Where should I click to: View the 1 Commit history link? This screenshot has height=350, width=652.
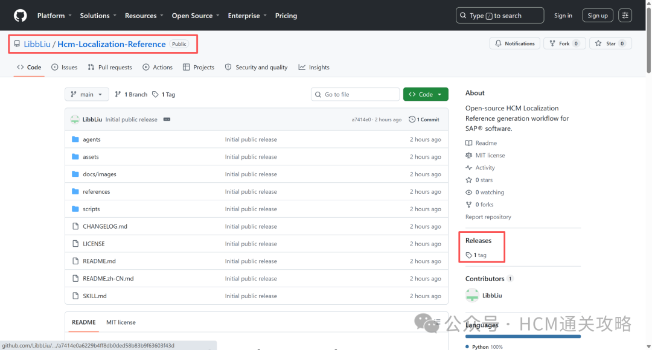pos(424,119)
